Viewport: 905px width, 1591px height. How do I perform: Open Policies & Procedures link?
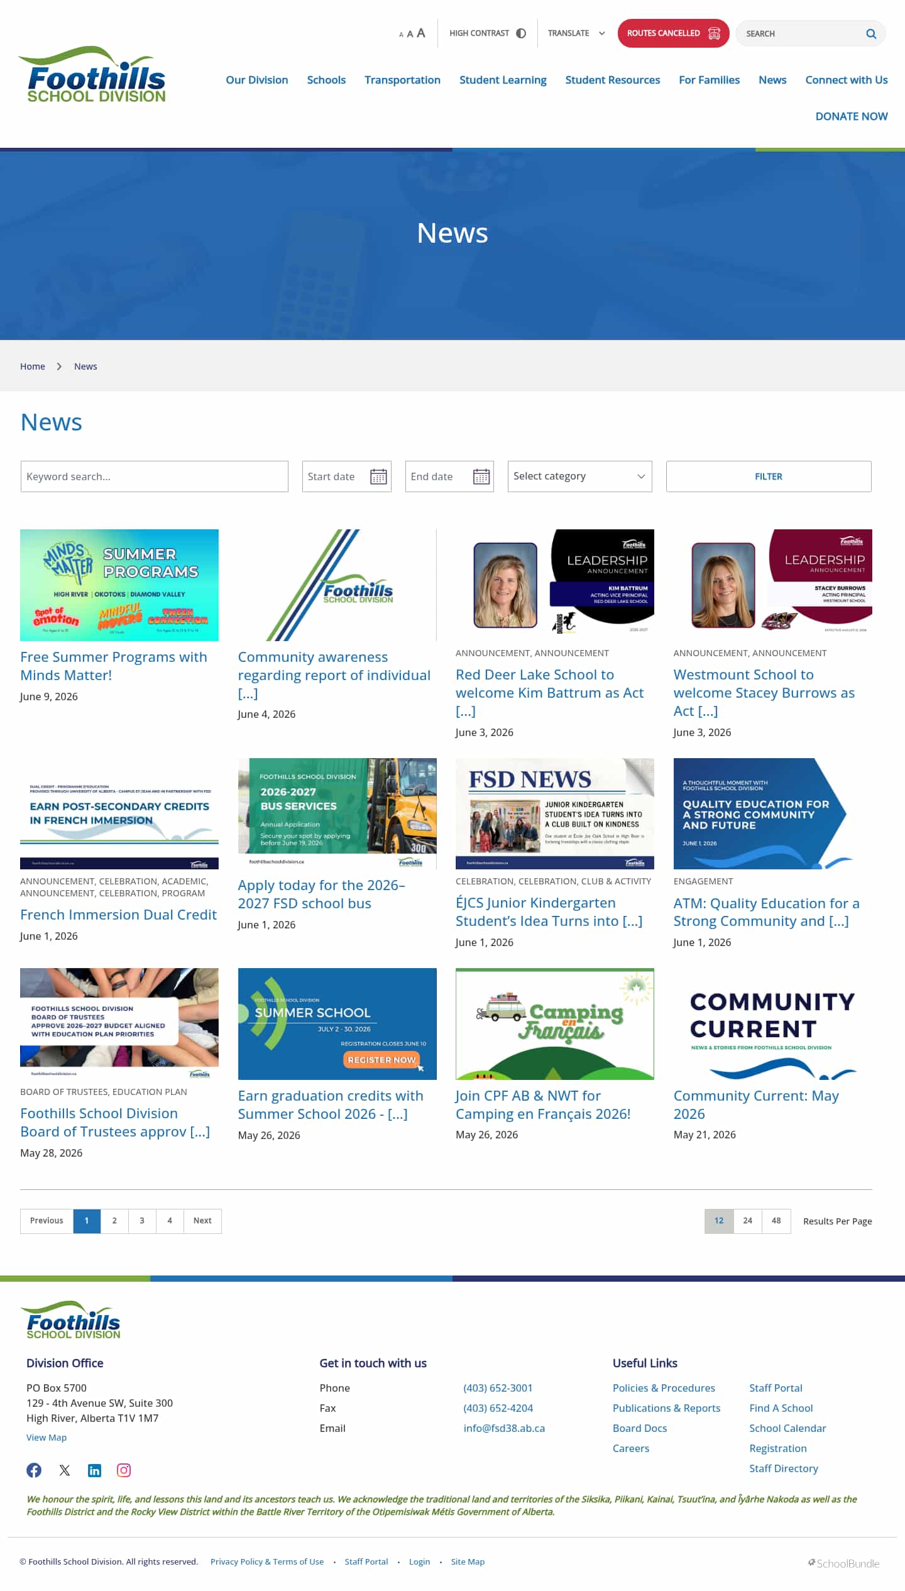[664, 1387]
